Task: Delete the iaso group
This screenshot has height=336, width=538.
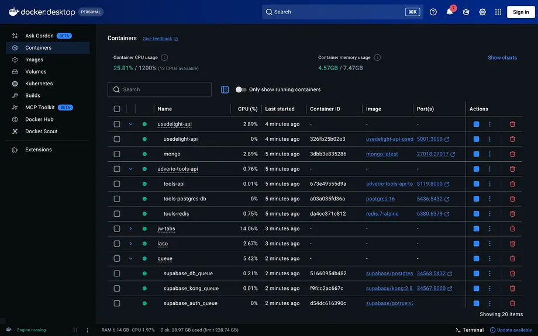Action: (x=512, y=244)
